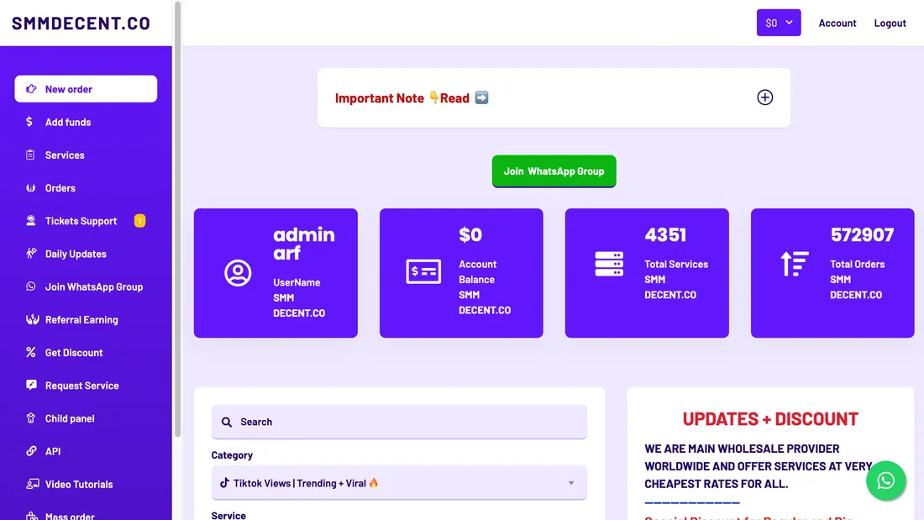
Task: Click the yellow Tickets Support notification badge
Action: tap(139, 220)
